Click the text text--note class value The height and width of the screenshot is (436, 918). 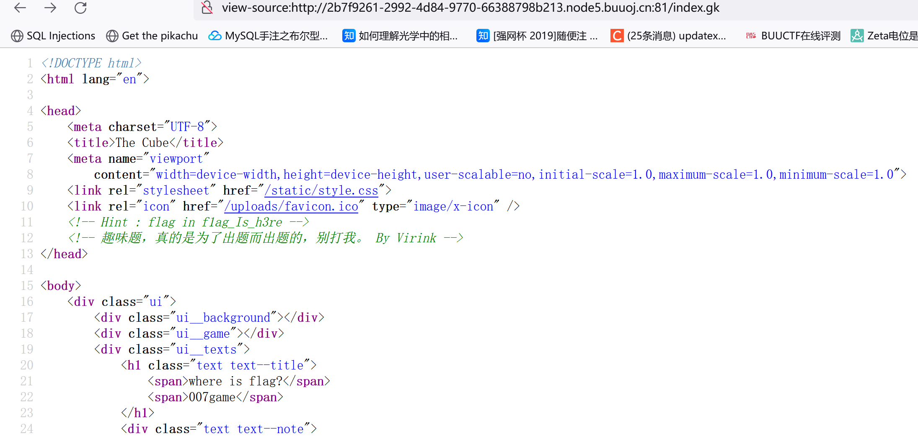pos(253,429)
